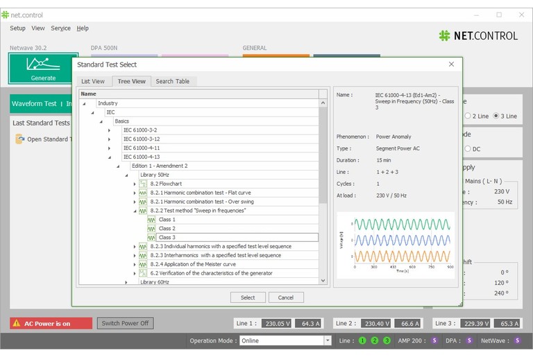Expand the IEC 61000-4-11 node
Image resolution: width=533 pixels, height=357 pixels.
[x=109, y=148]
